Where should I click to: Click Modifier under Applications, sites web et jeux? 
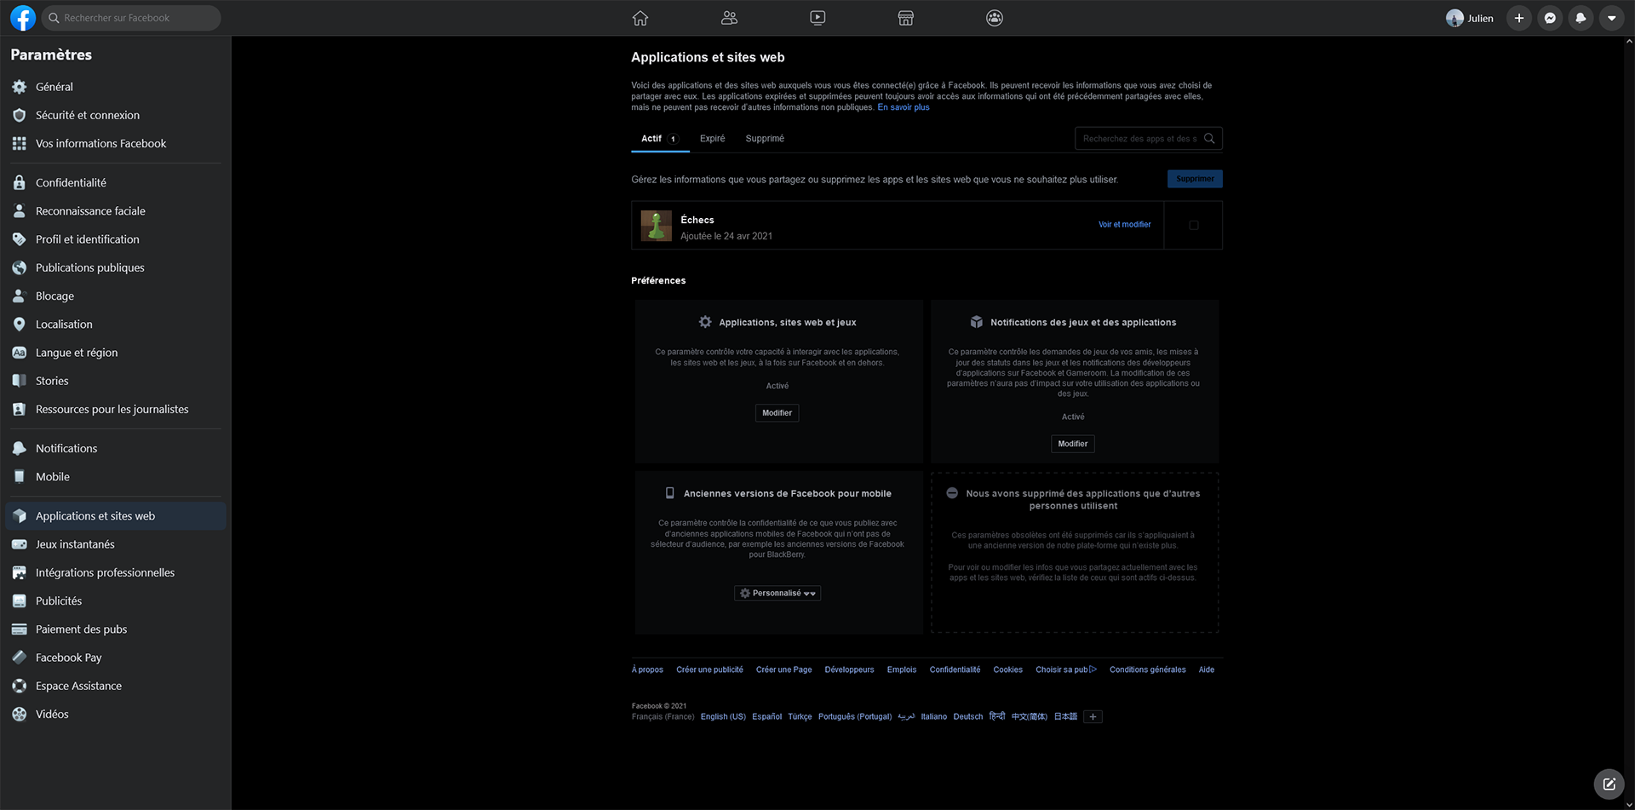point(777,413)
